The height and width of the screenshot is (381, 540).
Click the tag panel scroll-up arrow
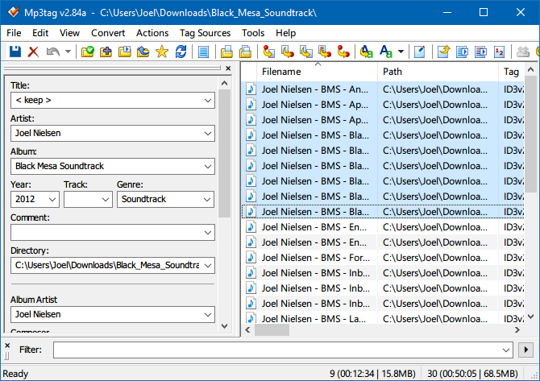pyautogui.click(x=225, y=83)
